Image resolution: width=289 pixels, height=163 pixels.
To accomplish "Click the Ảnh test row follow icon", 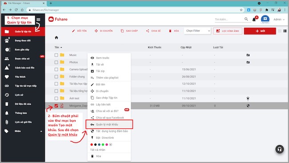I will coord(248,98).
